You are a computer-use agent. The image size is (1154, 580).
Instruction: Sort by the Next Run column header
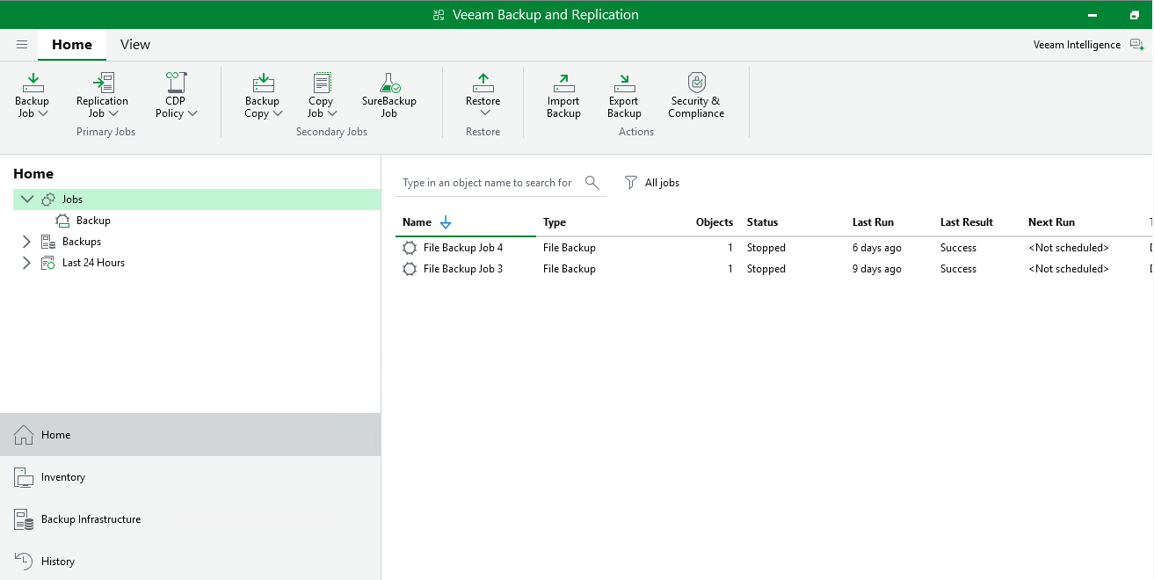[1051, 222]
